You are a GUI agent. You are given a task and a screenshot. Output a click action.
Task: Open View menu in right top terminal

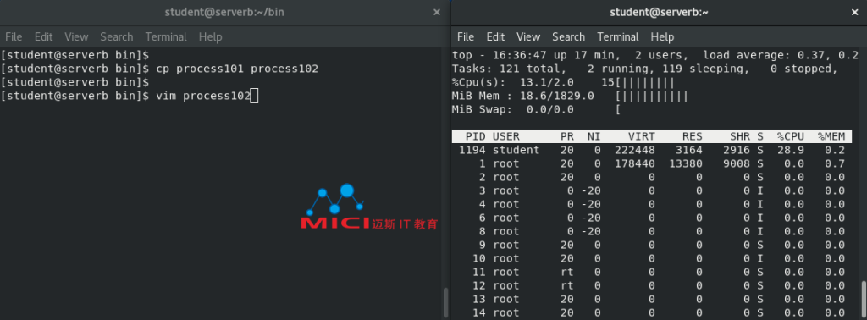(528, 37)
